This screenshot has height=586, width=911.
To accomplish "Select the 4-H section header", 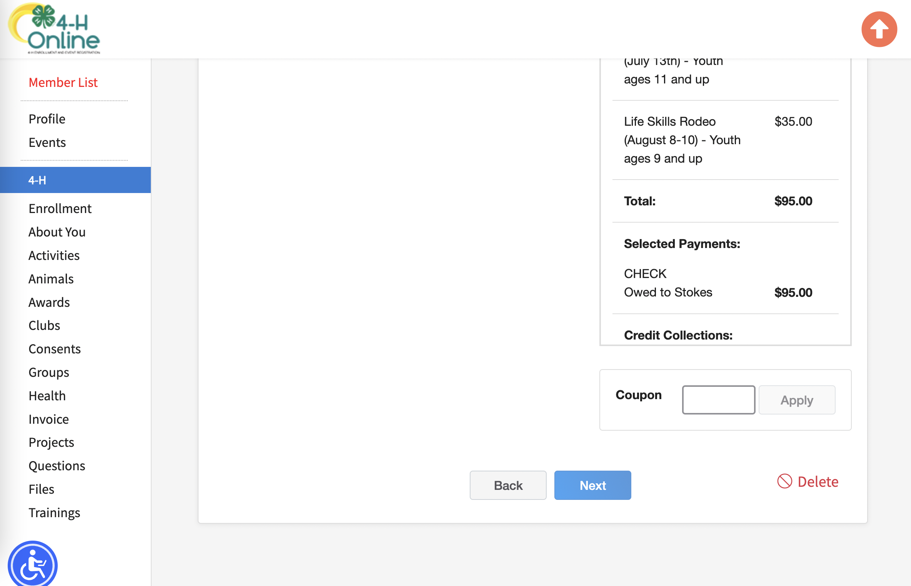I will [x=75, y=180].
